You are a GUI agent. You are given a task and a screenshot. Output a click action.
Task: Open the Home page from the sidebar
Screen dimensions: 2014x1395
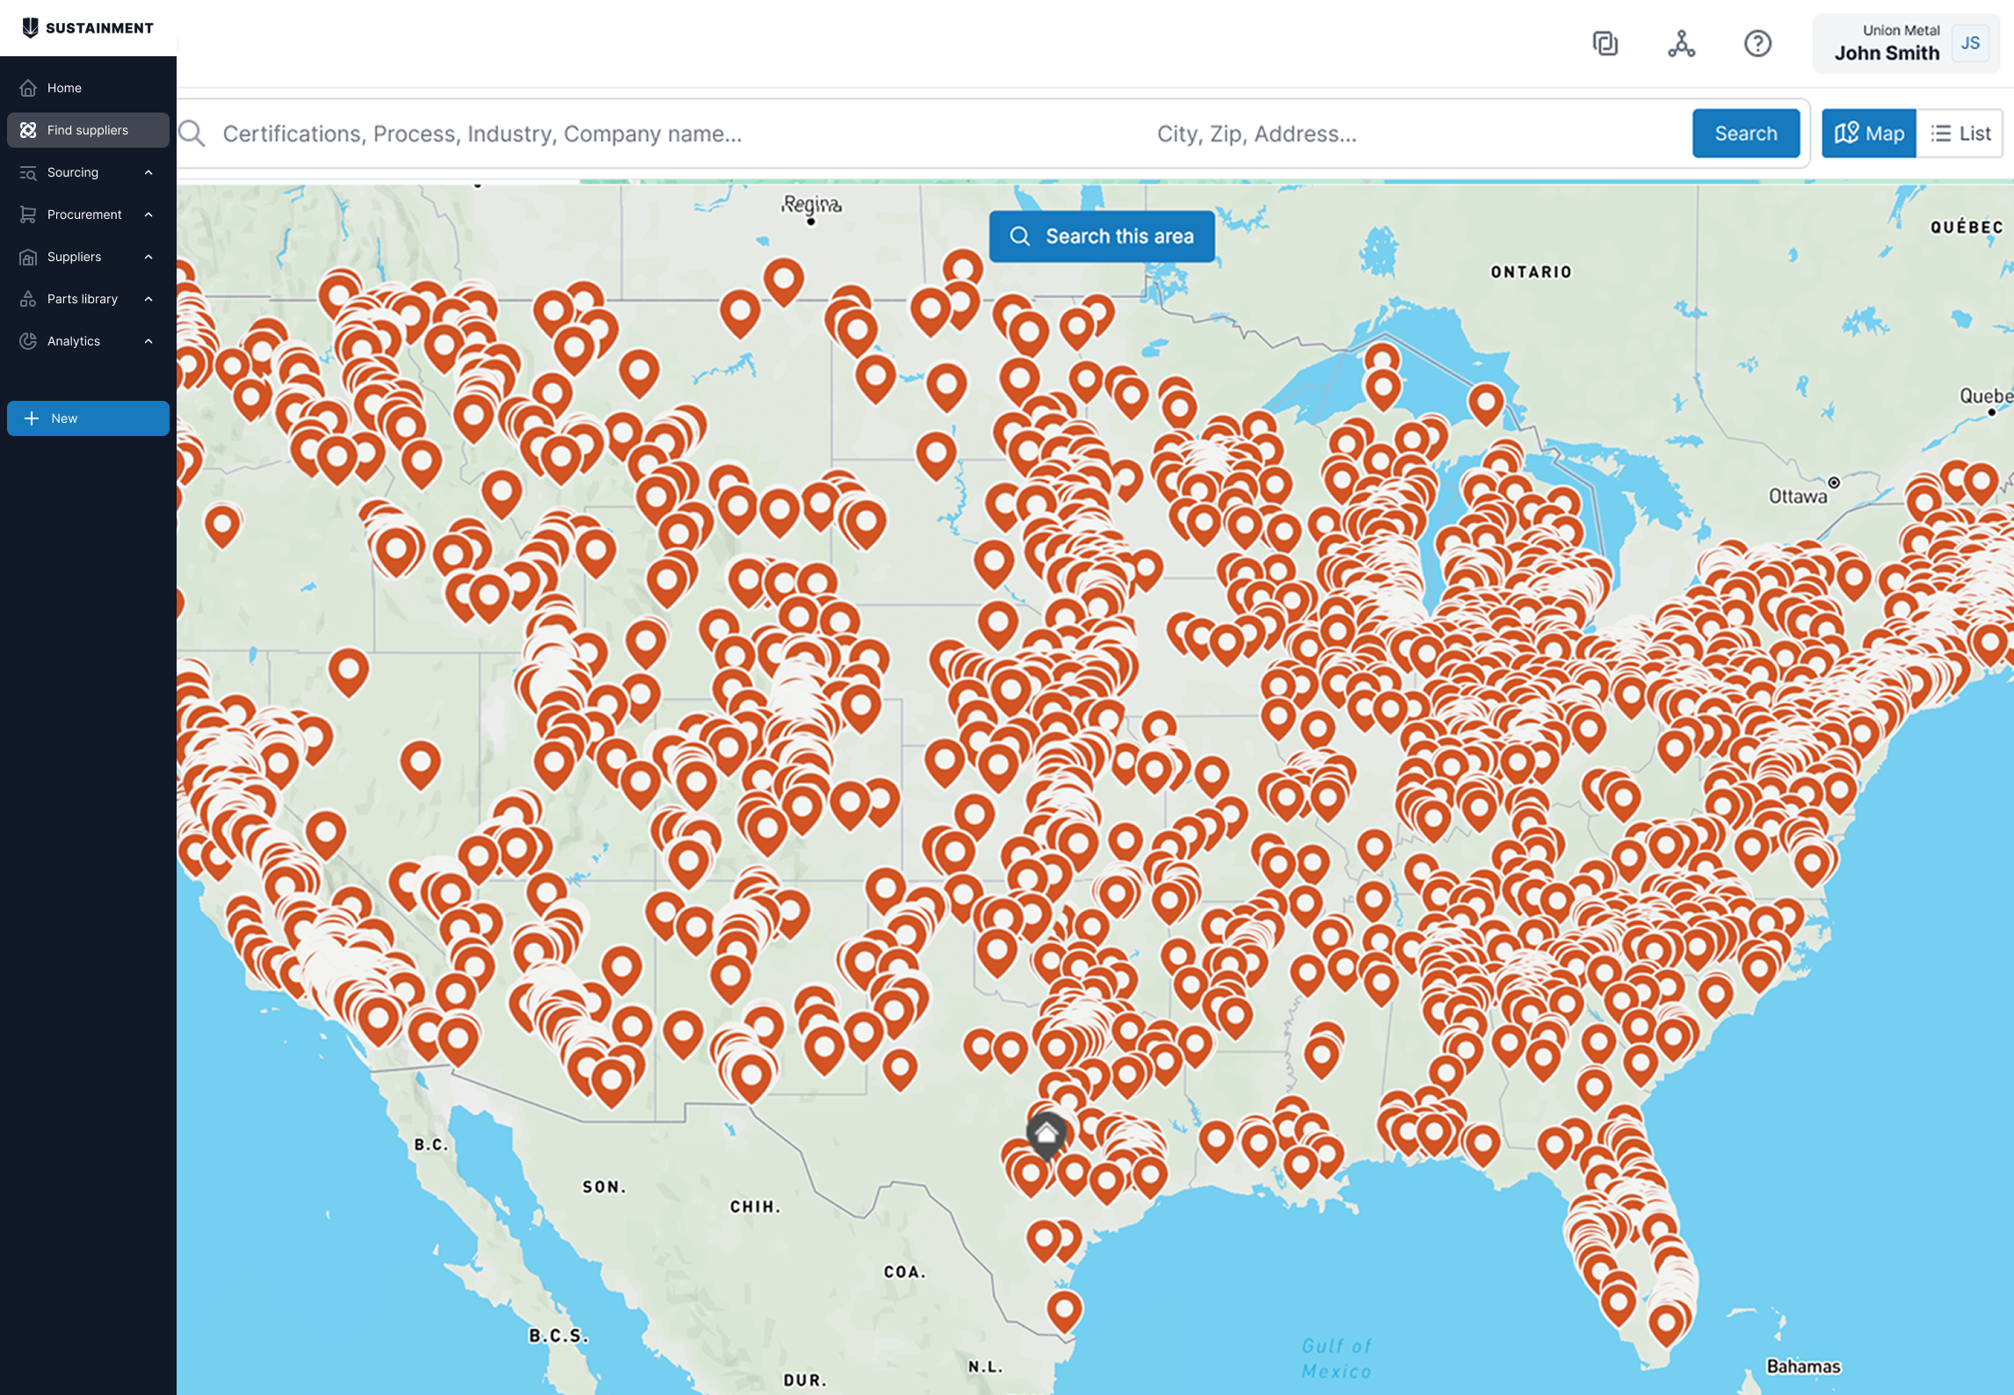(63, 87)
